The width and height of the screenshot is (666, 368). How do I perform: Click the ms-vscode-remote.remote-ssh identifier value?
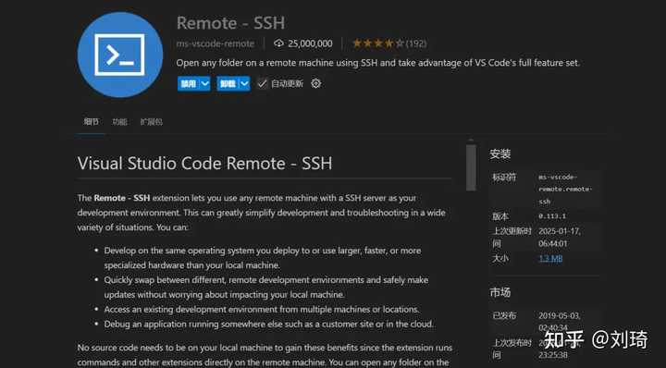[565, 189]
